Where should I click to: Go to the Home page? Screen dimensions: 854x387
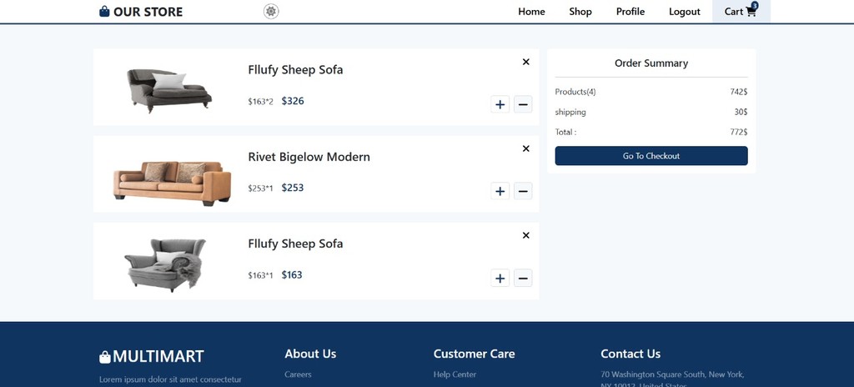click(x=531, y=12)
